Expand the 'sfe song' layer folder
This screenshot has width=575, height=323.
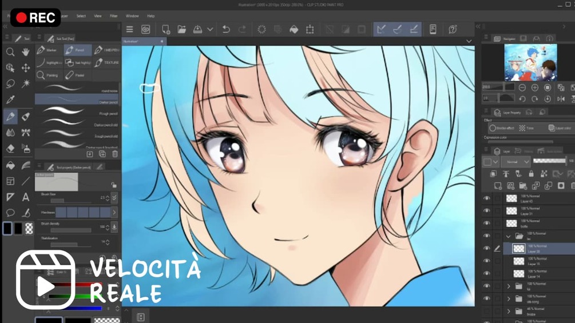point(509,299)
